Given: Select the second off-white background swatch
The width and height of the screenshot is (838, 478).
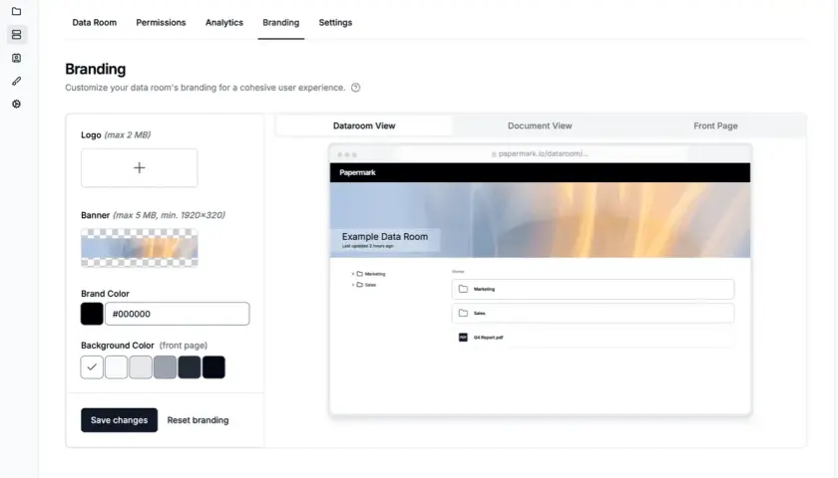Looking at the screenshot, I should pos(117,367).
